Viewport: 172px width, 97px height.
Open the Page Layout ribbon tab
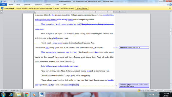28,5
